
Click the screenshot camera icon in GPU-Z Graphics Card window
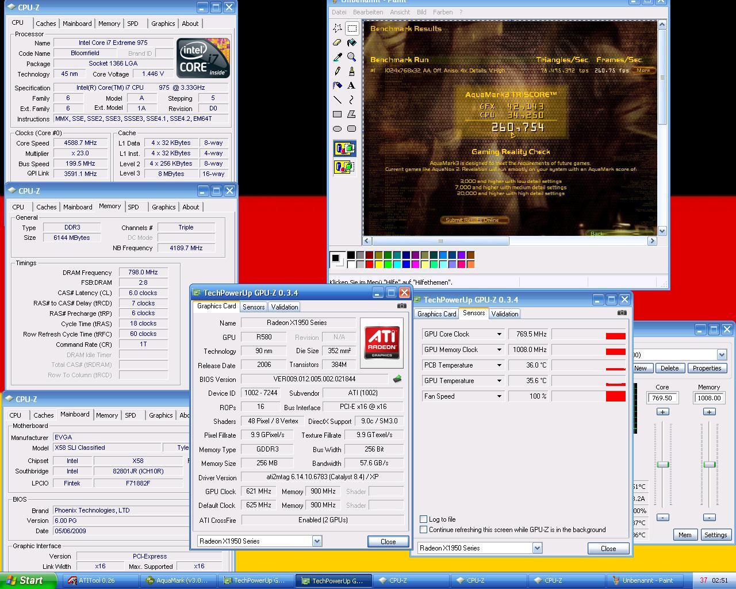coord(401,306)
